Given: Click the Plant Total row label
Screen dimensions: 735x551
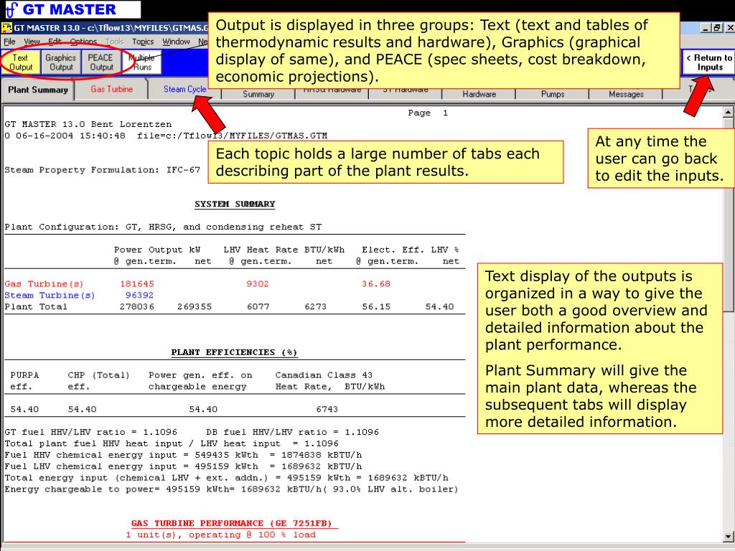Looking at the screenshot, I should click(36, 307).
